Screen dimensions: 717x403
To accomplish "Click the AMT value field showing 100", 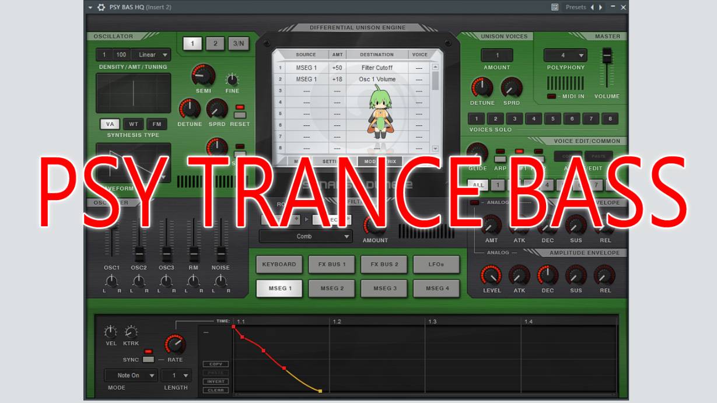I will point(121,55).
